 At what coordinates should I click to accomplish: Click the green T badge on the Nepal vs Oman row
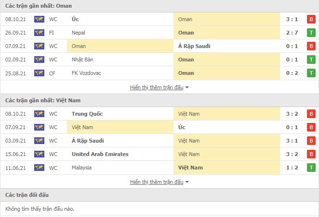tap(311, 33)
